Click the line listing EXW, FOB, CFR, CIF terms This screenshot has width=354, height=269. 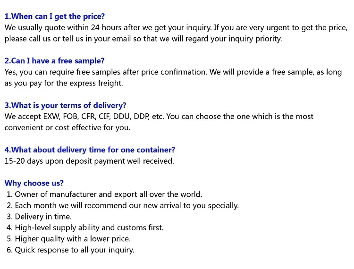[x=159, y=117]
